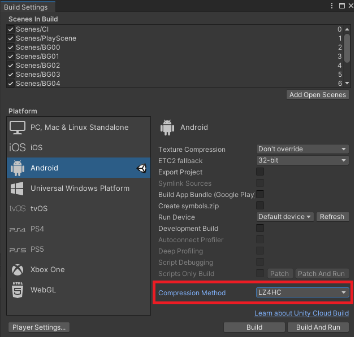Click the Unity logo beside Android platform
This screenshot has height=337, width=355.
[141, 168]
